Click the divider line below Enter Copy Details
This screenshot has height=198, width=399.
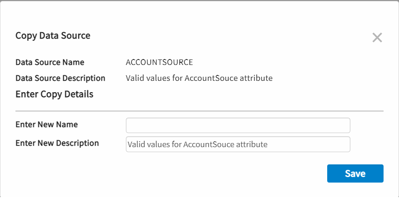click(x=199, y=111)
